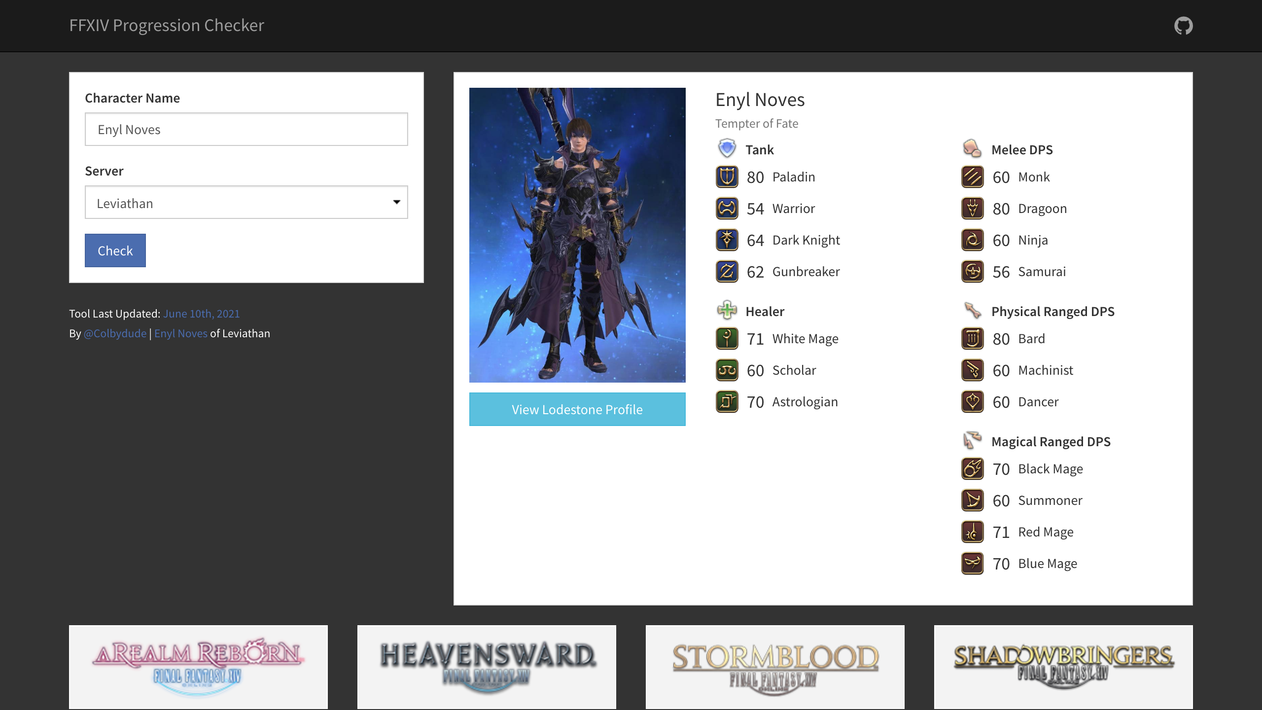Click the Machinist job icon
The width and height of the screenshot is (1262, 710).
tap(973, 370)
